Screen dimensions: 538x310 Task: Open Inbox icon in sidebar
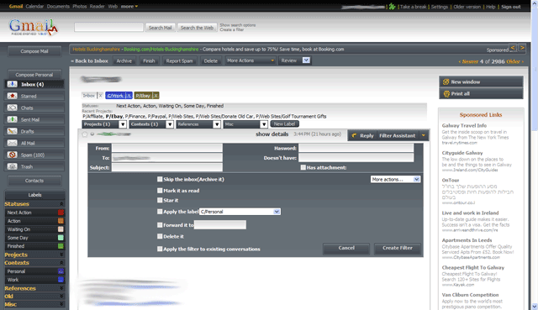click(12, 84)
